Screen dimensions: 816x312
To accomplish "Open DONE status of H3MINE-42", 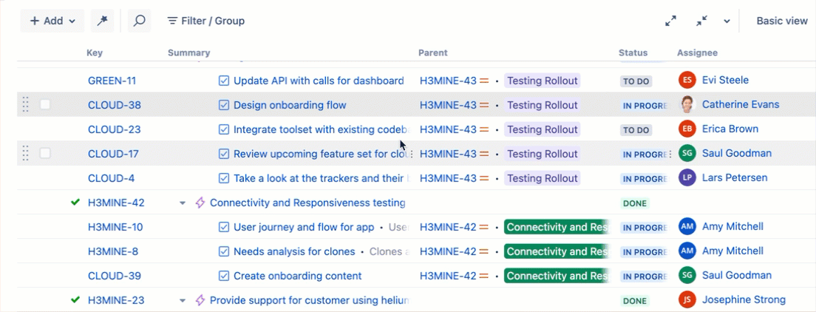I will tap(635, 203).
